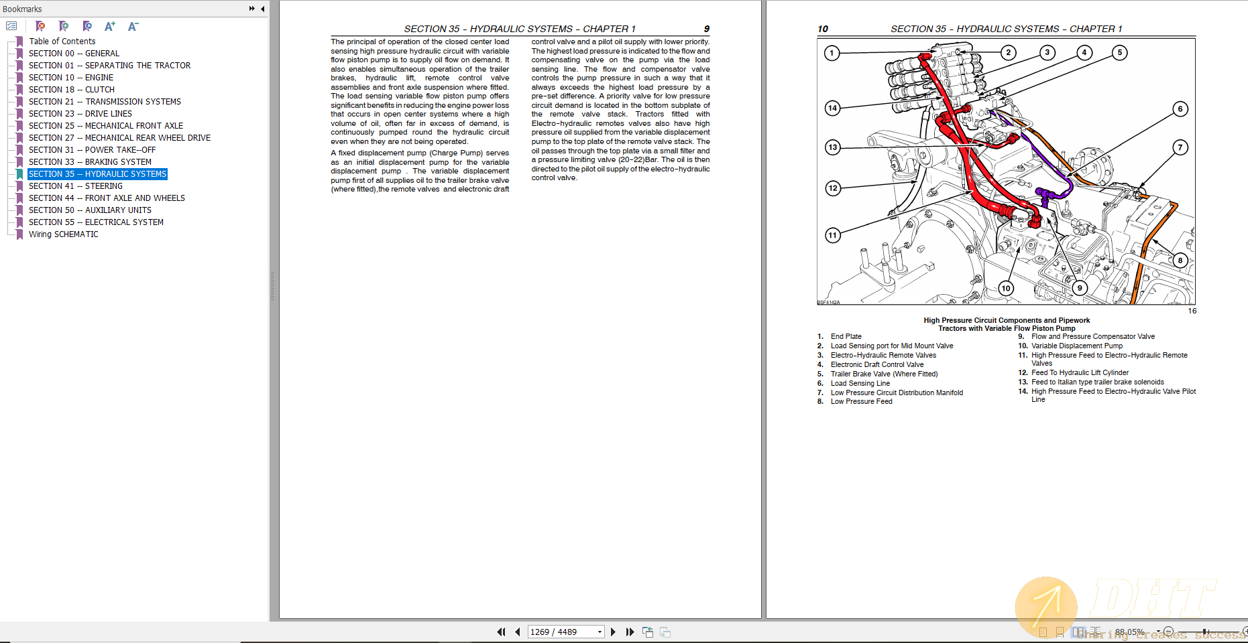Jump to the first page

[501, 632]
